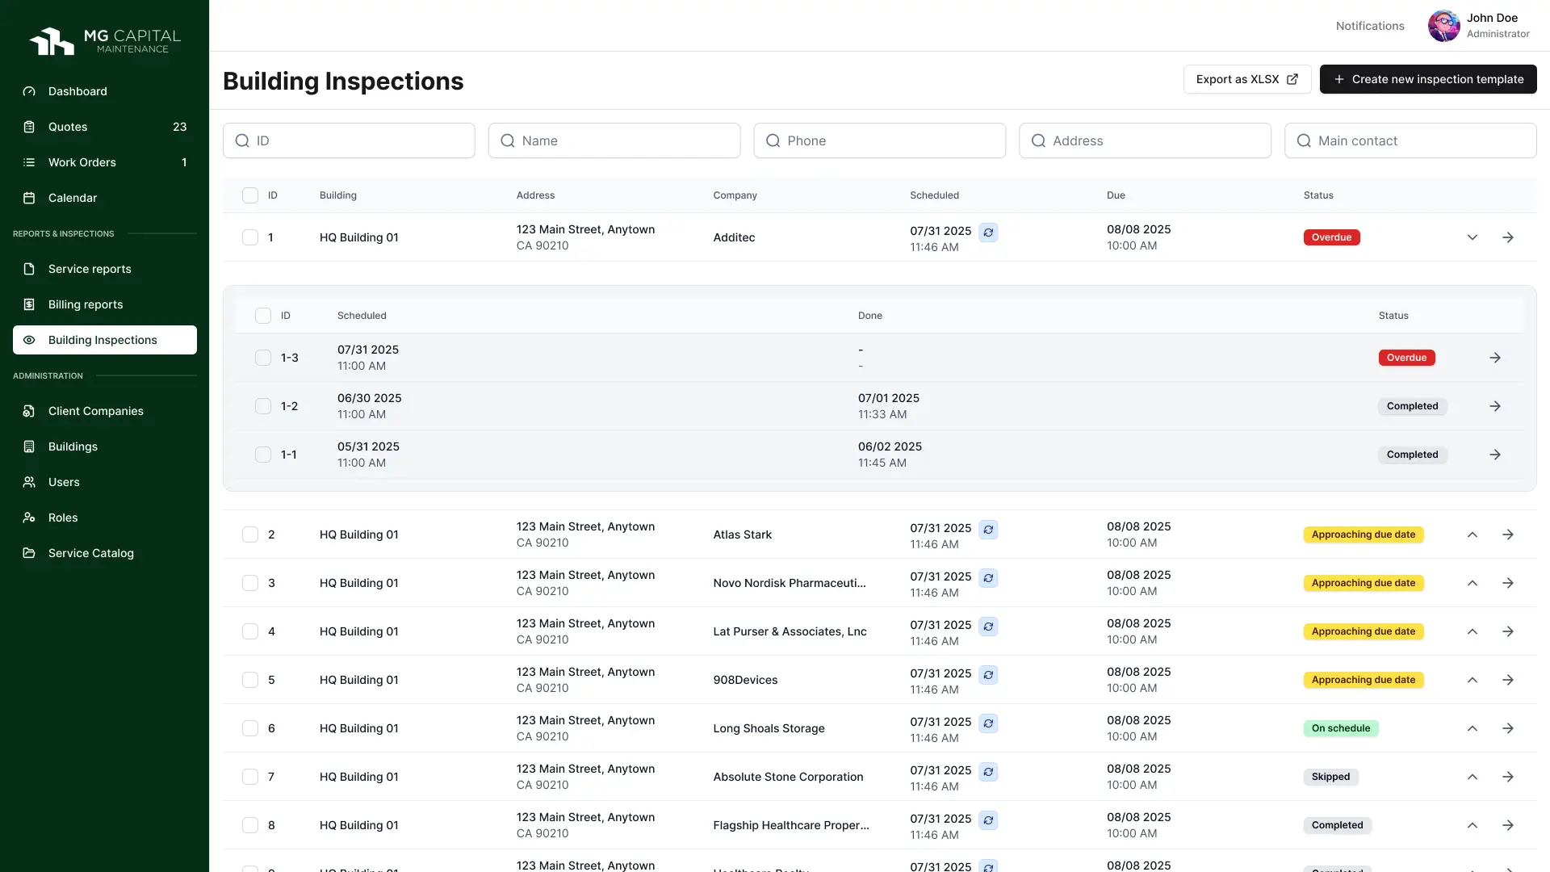The height and width of the screenshot is (872, 1550).
Task: Click Create new inspection template
Action: click(1427, 79)
